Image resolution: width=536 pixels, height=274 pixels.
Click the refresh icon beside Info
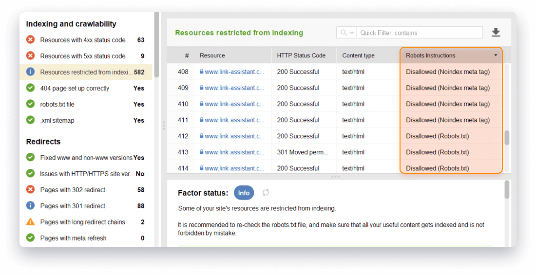click(x=266, y=193)
